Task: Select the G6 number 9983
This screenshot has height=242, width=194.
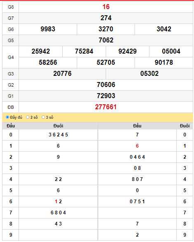Action: (48, 29)
